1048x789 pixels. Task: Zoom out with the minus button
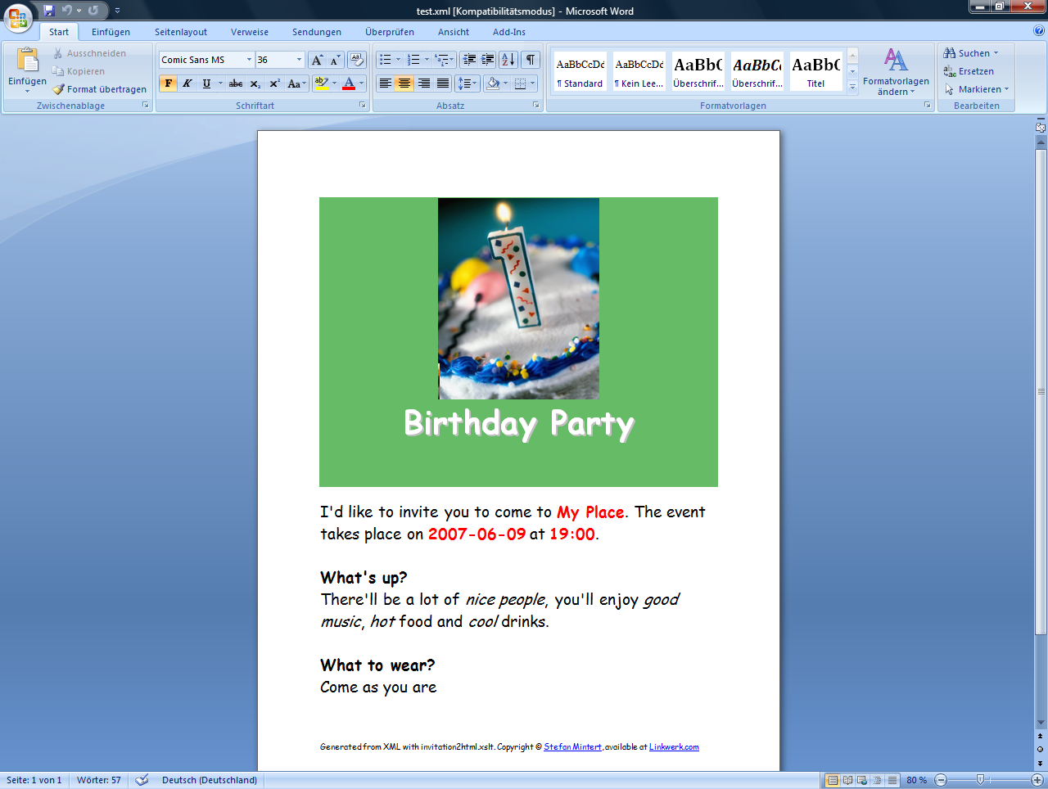tap(941, 780)
